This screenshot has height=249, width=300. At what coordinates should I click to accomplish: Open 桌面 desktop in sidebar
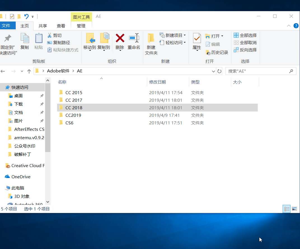[x=18, y=96]
